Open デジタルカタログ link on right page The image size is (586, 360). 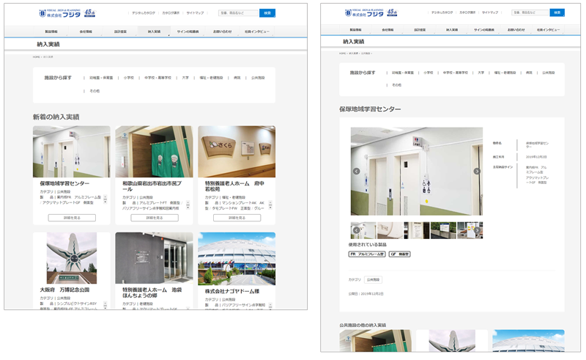[x=442, y=12]
